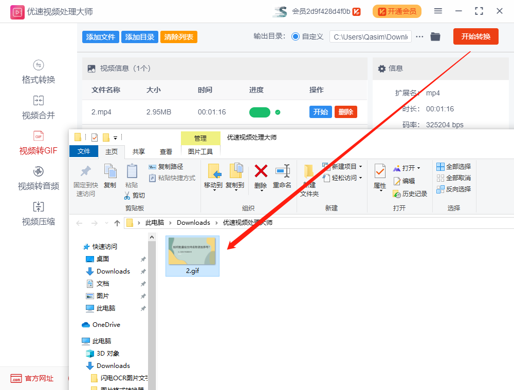This screenshot has height=390, width=514.
Task: Open the output folder icon
Action: point(435,36)
